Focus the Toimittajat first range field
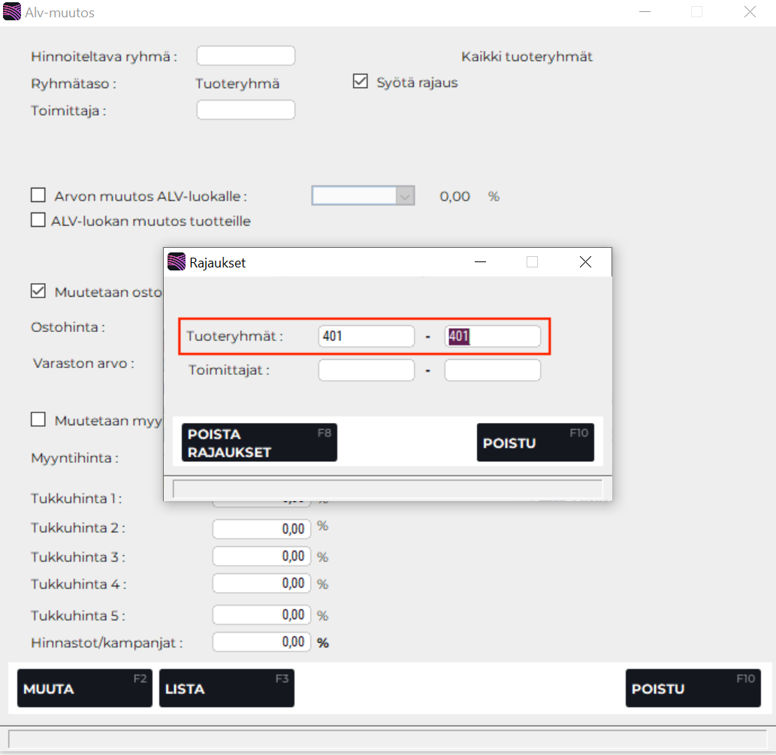The image size is (776, 755). 366,370
